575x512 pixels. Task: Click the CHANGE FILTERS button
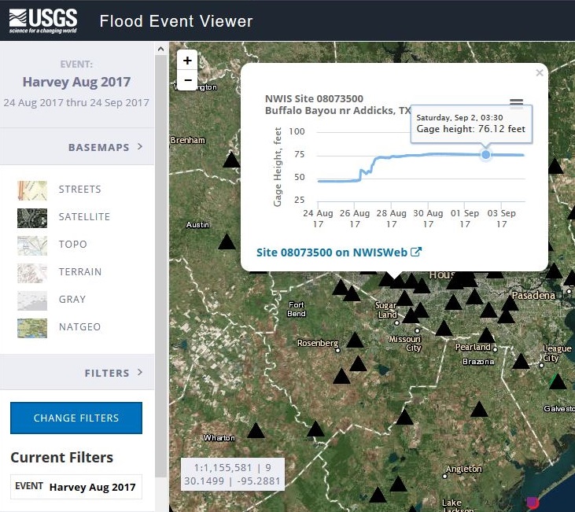tap(76, 418)
